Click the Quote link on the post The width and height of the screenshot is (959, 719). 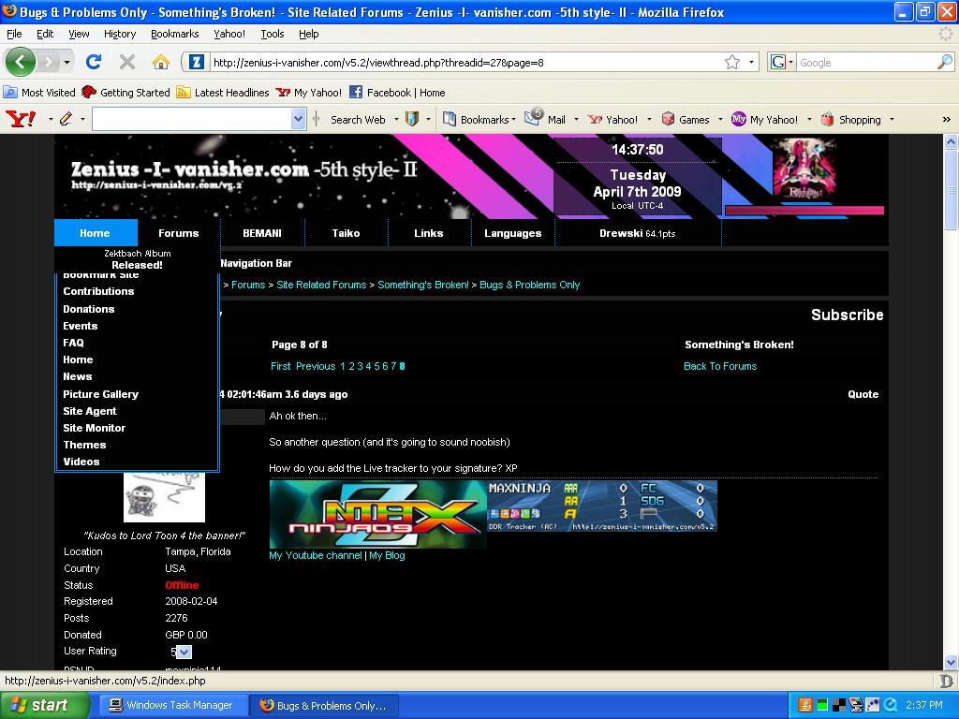tap(863, 394)
